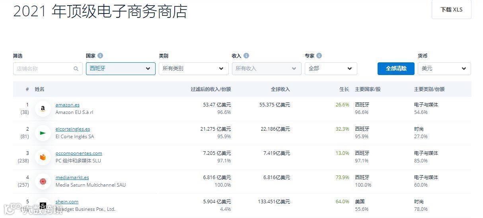Open the mediamarkt.es link

[72, 177]
